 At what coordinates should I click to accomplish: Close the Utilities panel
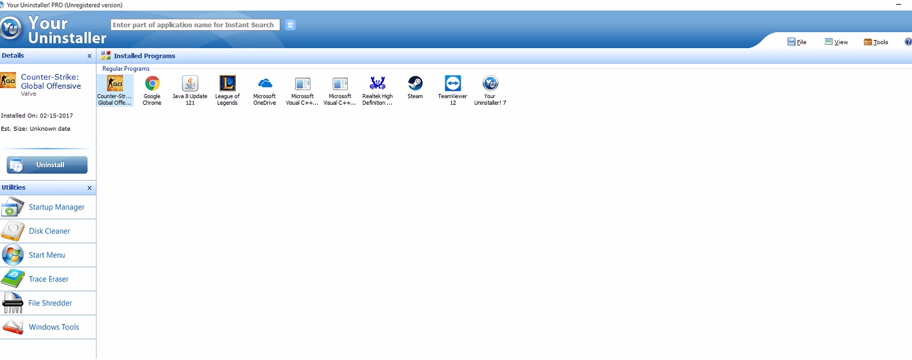point(89,188)
